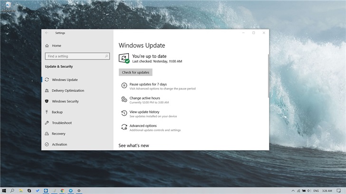The height and width of the screenshot is (194, 346).
Task: Click the Advanced options gear-sync icon
Action: [x=124, y=127]
